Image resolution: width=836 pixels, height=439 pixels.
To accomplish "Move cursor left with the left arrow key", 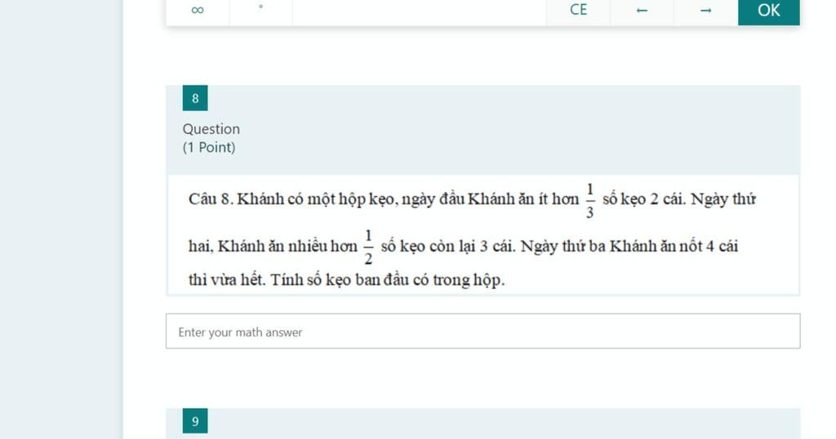I will tap(642, 11).
